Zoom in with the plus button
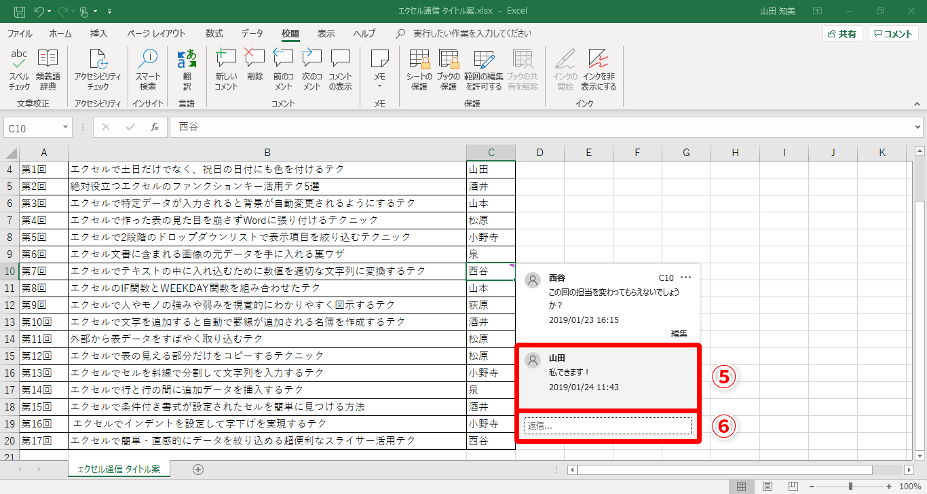Image resolution: width=927 pixels, height=494 pixels. coord(890,486)
